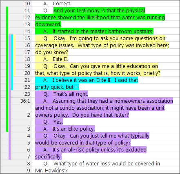Select line number 10
This screenshot has height=174, width=180.
click(27, 4)
